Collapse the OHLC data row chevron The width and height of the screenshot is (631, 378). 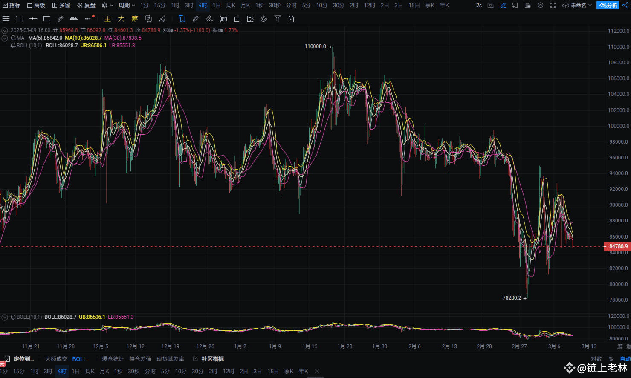(x=5, y=30)
